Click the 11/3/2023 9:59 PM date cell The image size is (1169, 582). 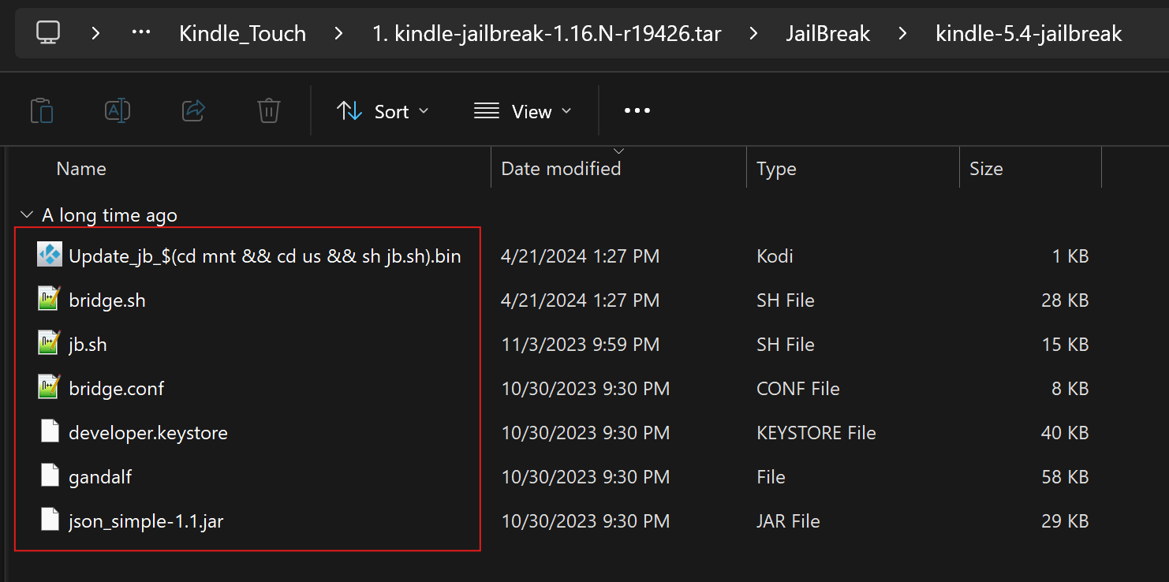coord(580,345)
